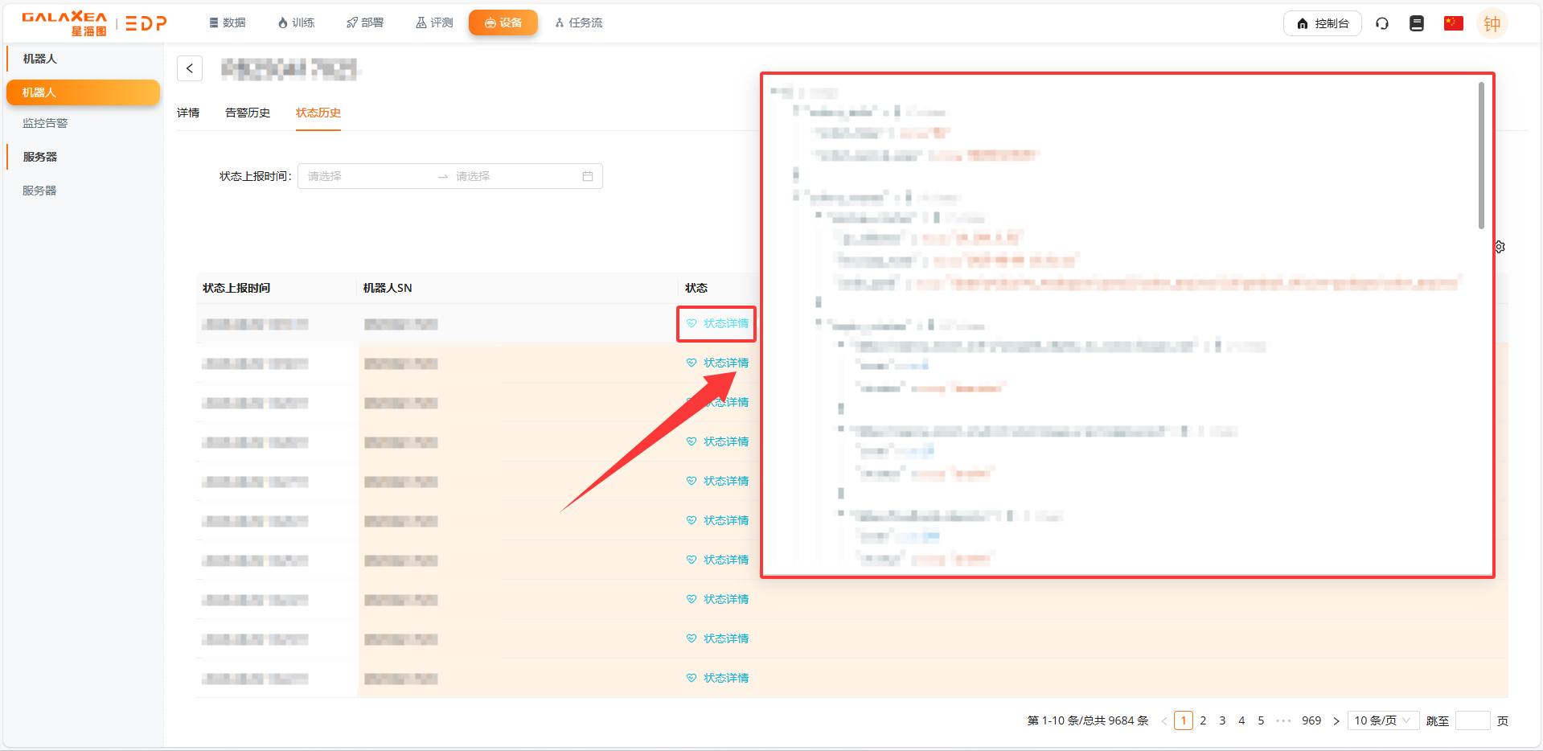Image resolution: width=1543 pixels, height=751 pixels.
Task: Click the start date input field
Action: click(x=366, y=176)
